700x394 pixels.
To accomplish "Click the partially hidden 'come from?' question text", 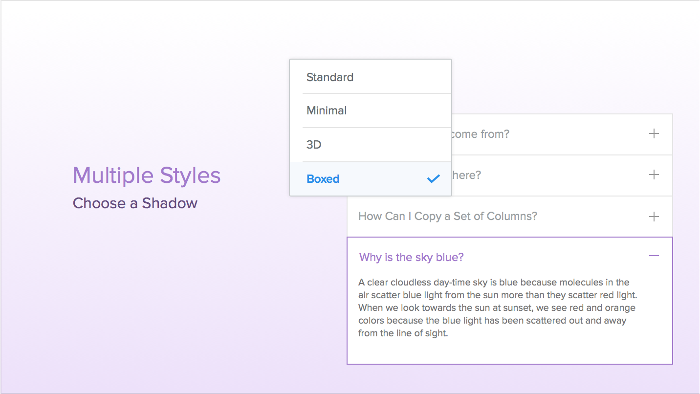I will [480, 134].
